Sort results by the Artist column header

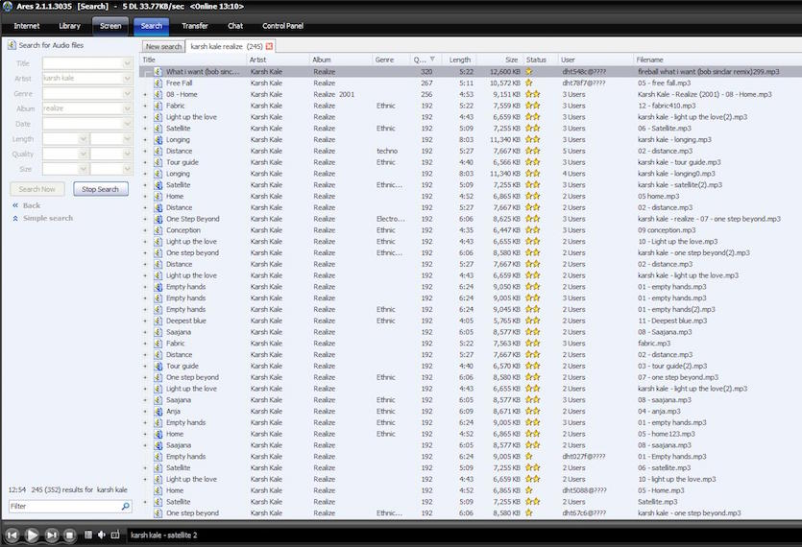pyautogui.click(x=277, y=59)
